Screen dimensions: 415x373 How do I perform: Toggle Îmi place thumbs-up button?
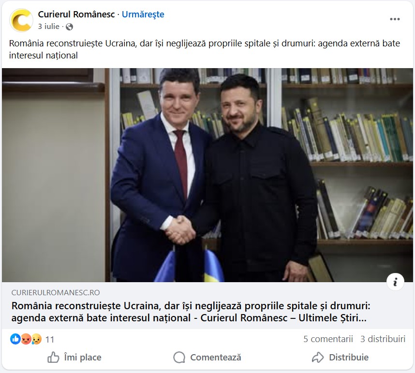74,358
